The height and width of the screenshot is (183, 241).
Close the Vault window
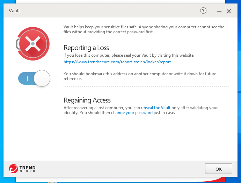pyautogui.click(x=229, y=11)
